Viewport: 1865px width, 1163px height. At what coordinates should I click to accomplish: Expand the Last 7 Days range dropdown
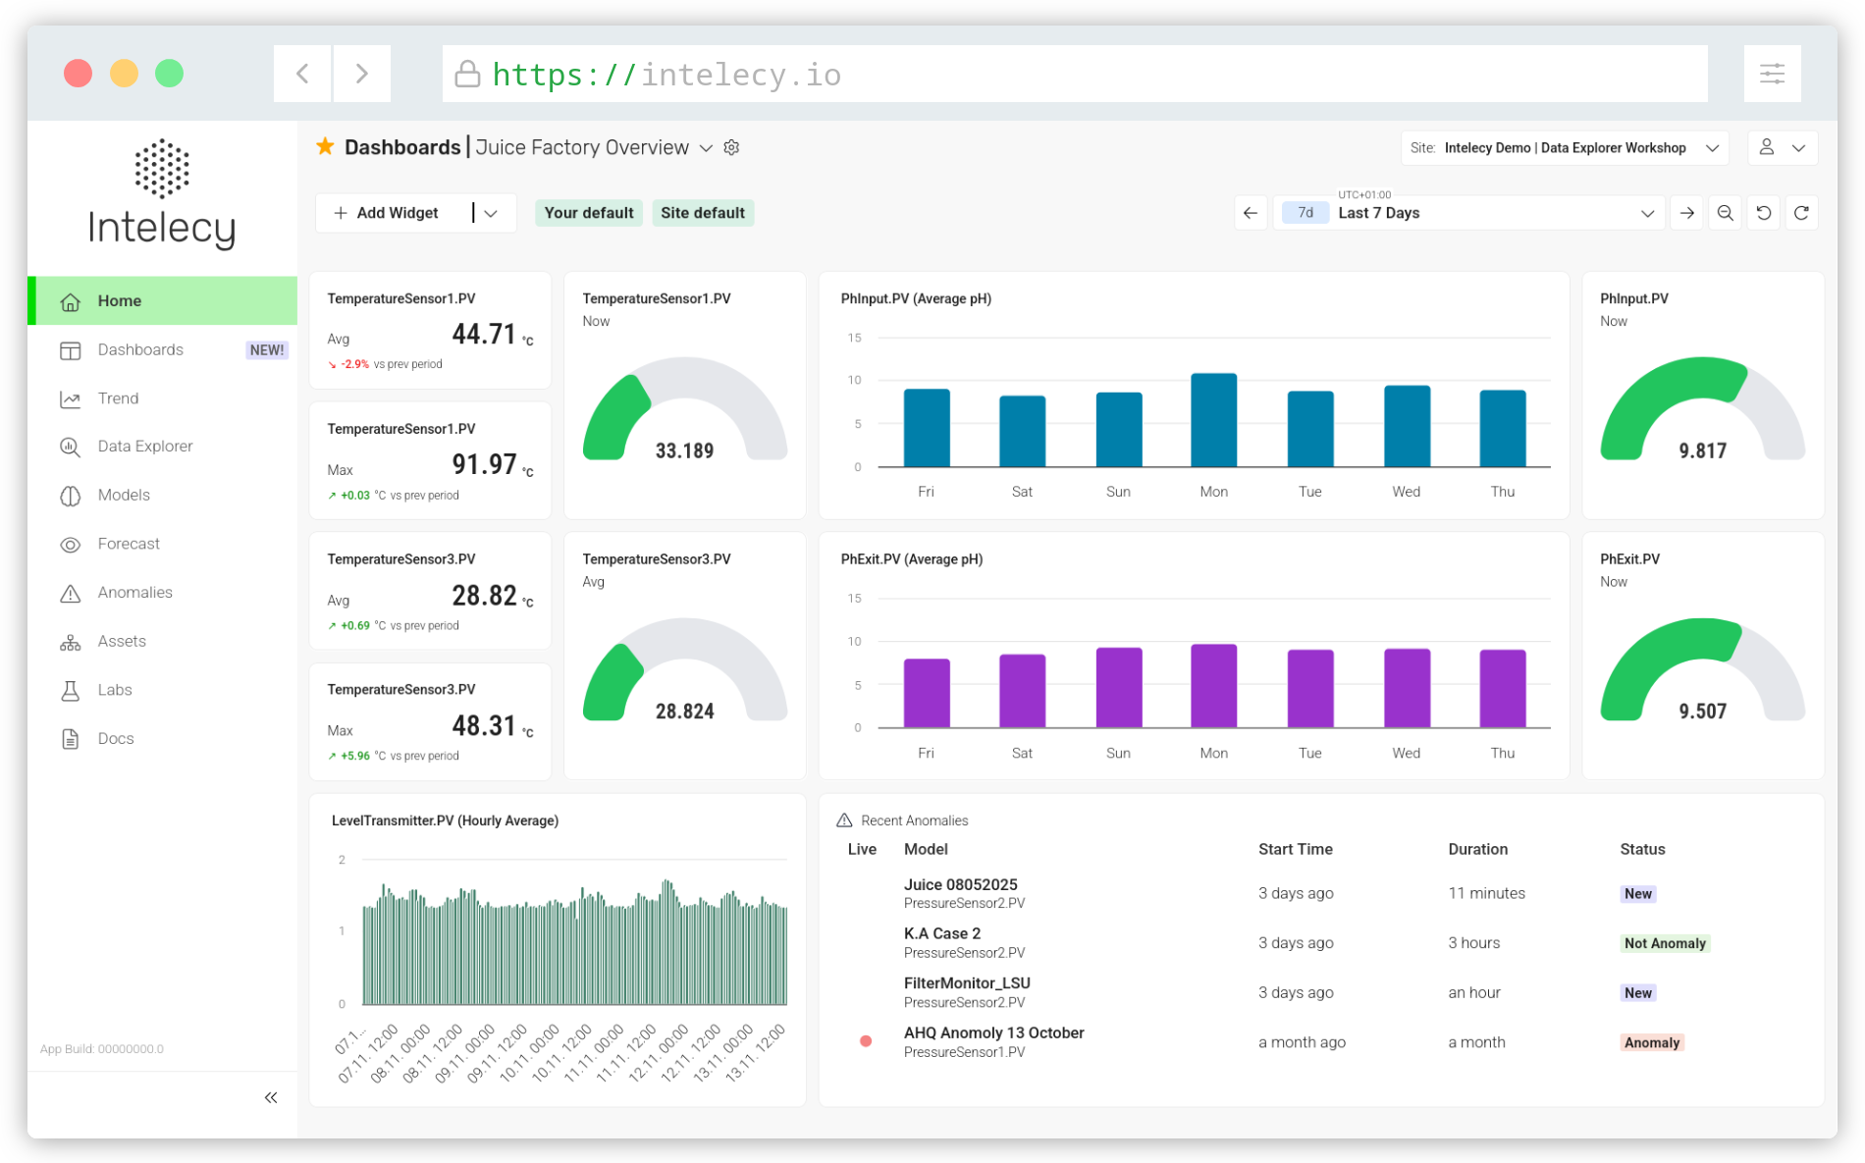(x=1468, y=213)
